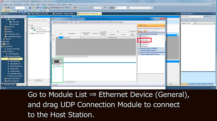Open the Project menu

[x=5, y=4]
